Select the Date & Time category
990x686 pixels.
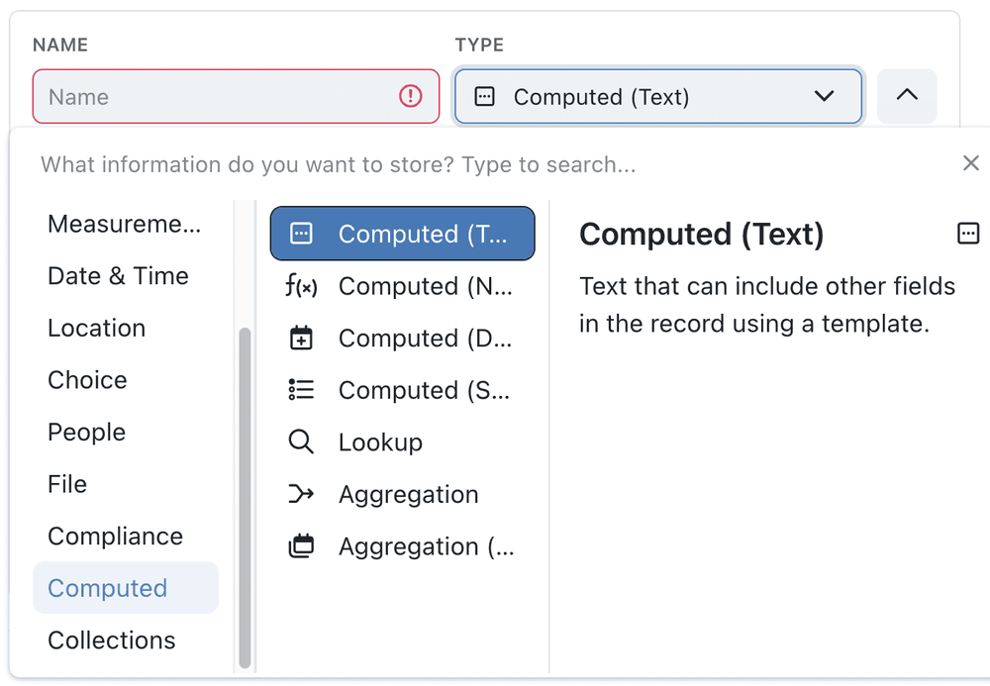coord(118,276)
